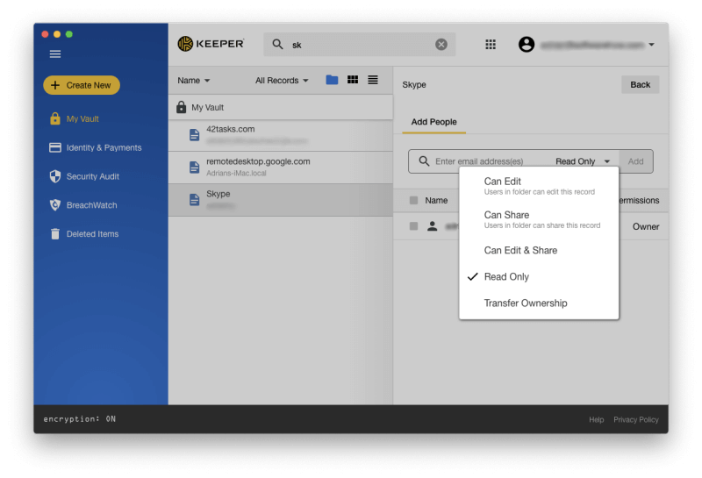The image size is (702, 478).
Task: Open Deleted Items section
Action: click(92, 233)
